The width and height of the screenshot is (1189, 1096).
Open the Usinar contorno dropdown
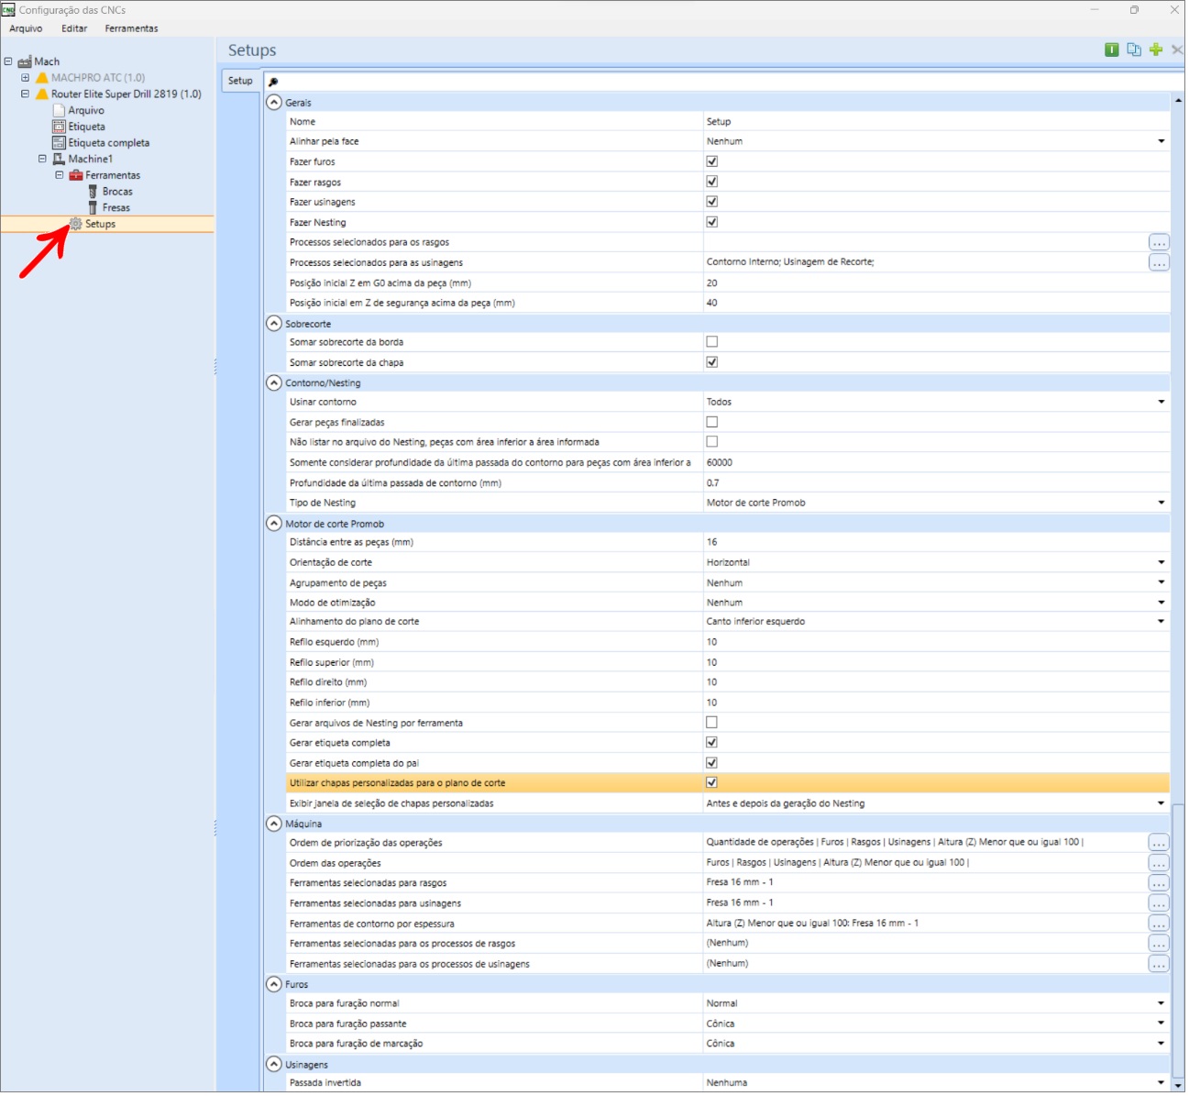click(x=1161, y=402)
